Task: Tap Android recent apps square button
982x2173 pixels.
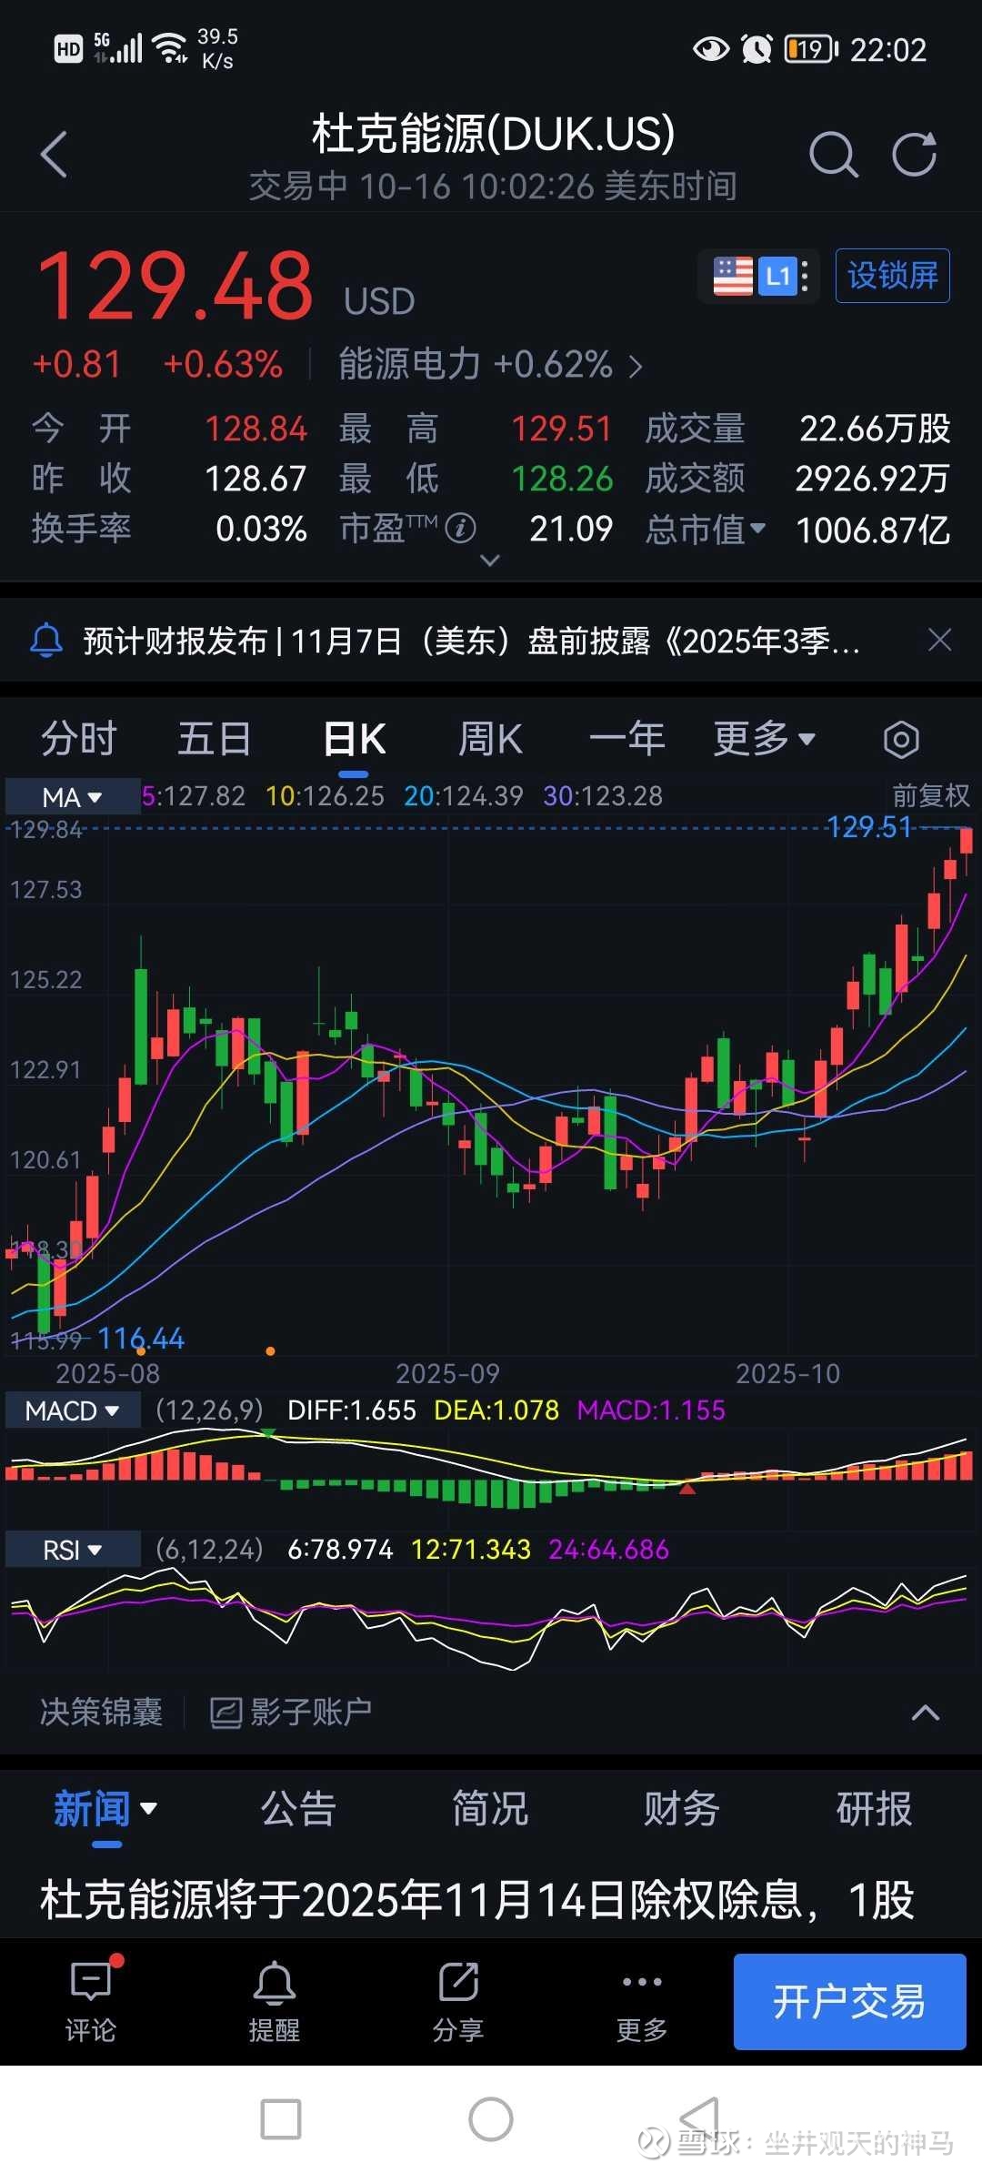Action: pyautogui.click(x=281, y=2119)
